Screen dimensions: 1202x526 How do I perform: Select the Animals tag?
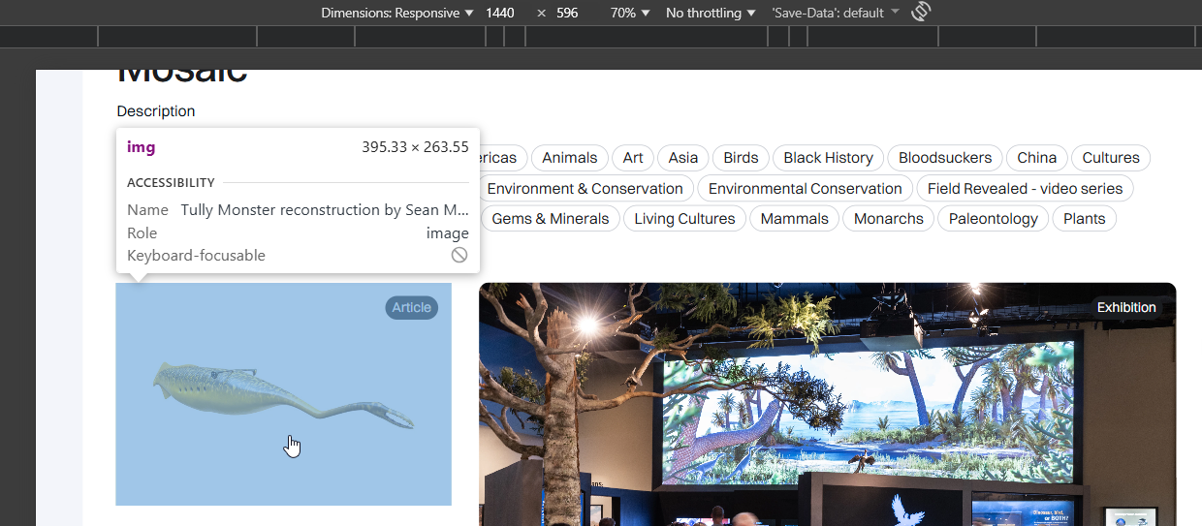point(570,158)
